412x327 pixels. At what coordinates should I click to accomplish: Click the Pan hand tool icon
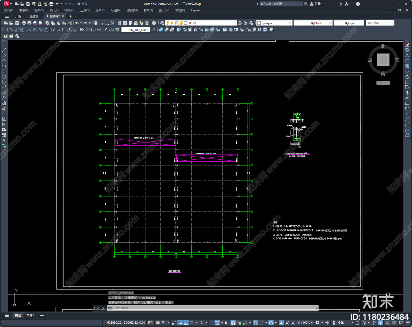point(96,23)
